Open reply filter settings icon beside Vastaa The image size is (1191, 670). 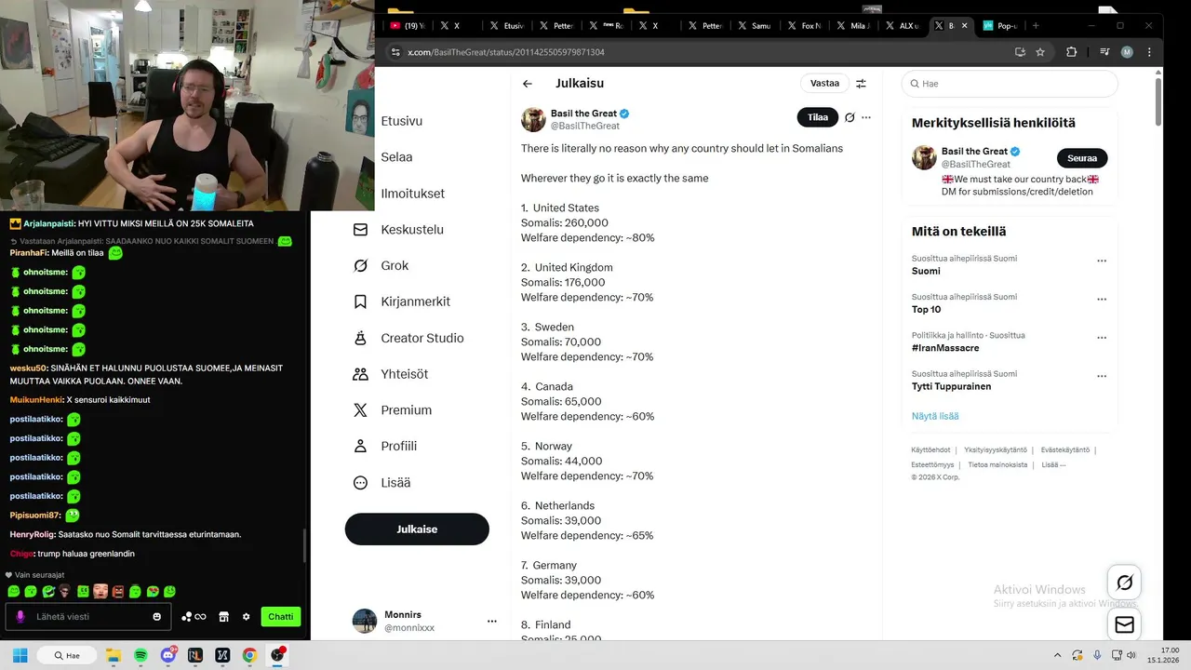[x=861, y=84]
